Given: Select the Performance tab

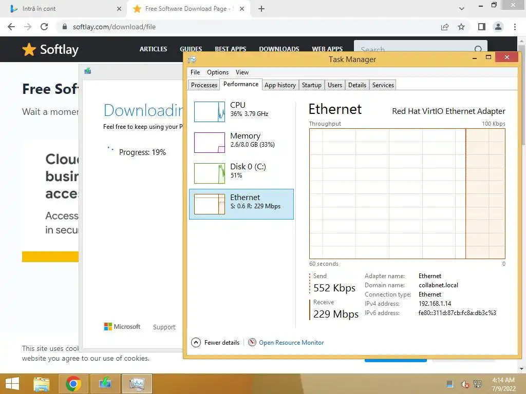Looking at the screenshot, I should [x=241, y=84].
